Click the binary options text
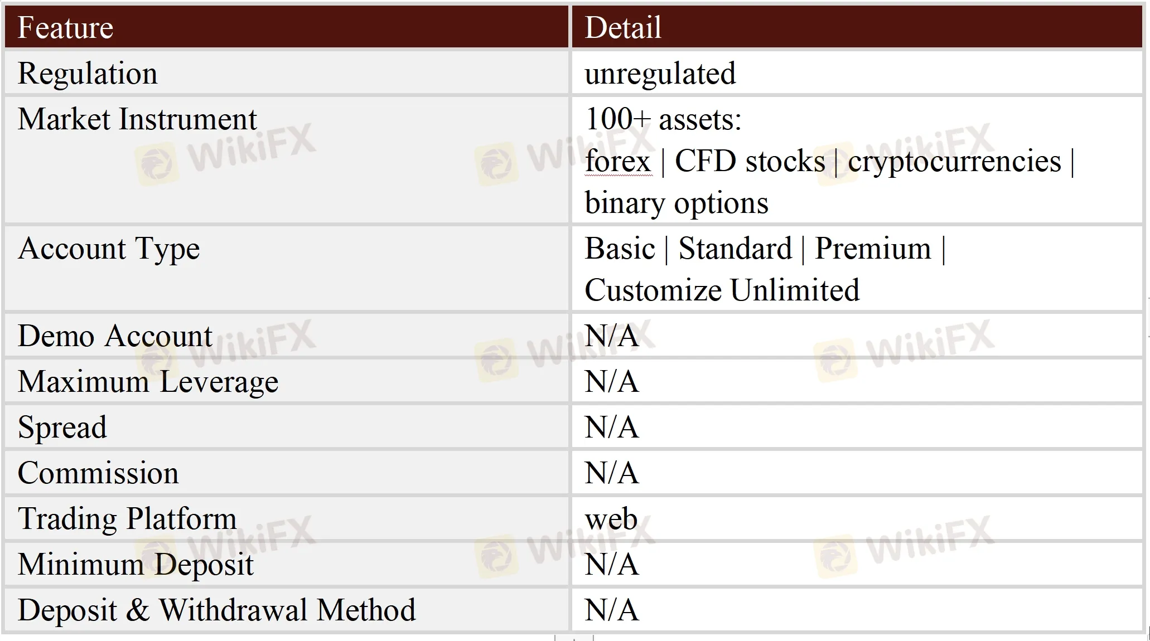This screenshot has height=641, width=1150. tap(676, 203)
